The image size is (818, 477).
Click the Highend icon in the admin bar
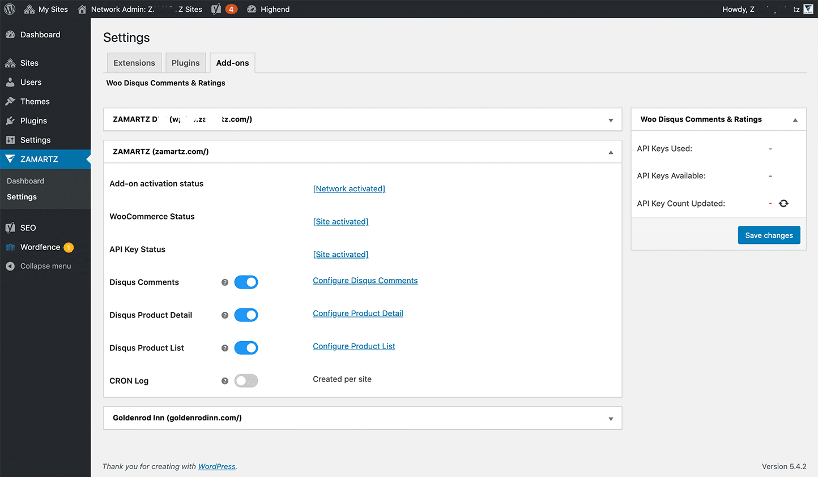(253, 9)
